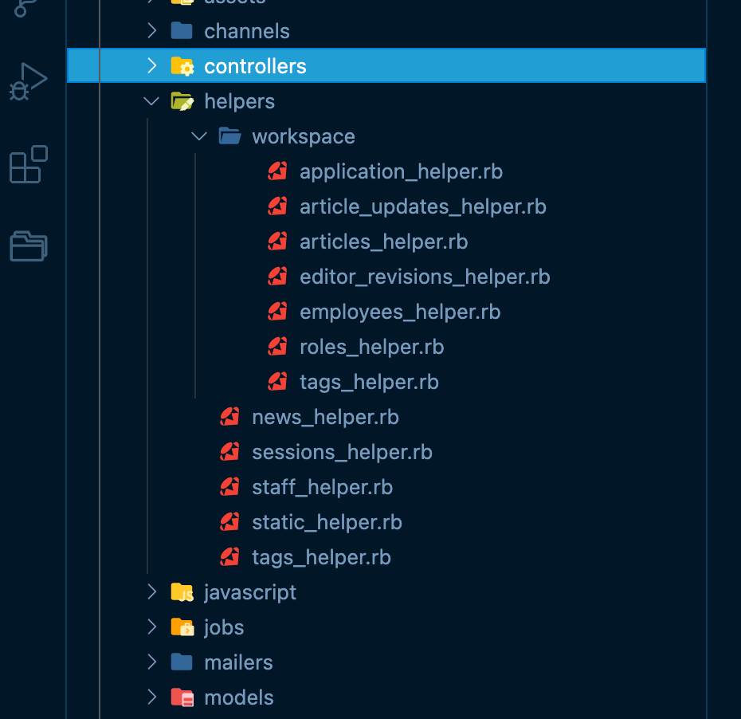Viewport: 741px width, 719px height.
Task: Open staff_helper.rb file
Action: click(323, 487)
